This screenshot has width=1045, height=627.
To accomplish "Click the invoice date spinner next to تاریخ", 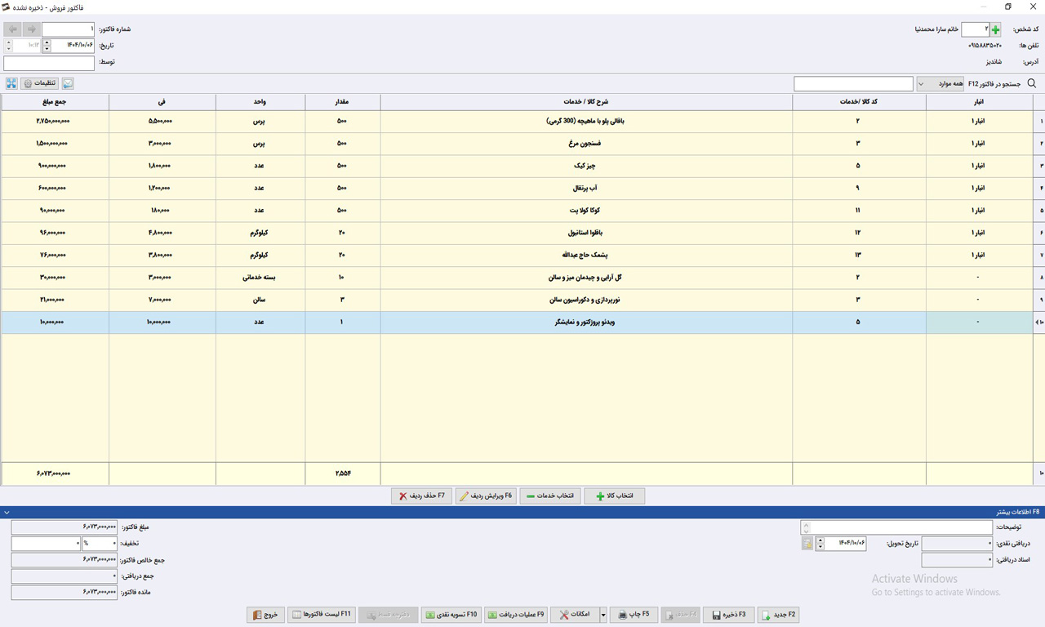I will click(47, 46).
